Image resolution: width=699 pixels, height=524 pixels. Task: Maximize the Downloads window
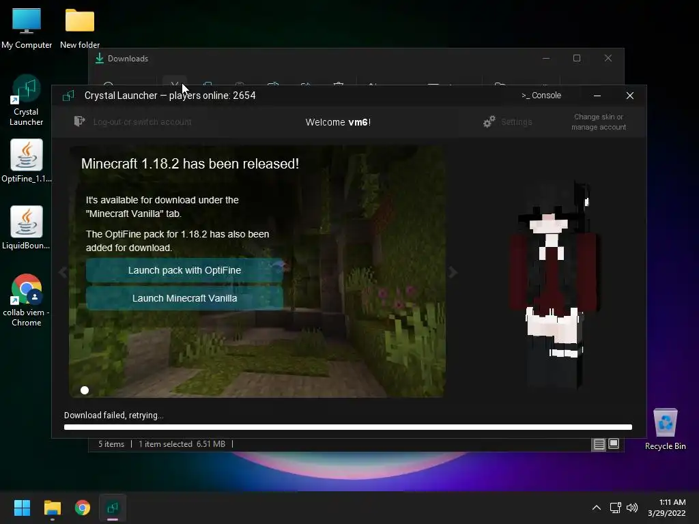pos(577,59)
